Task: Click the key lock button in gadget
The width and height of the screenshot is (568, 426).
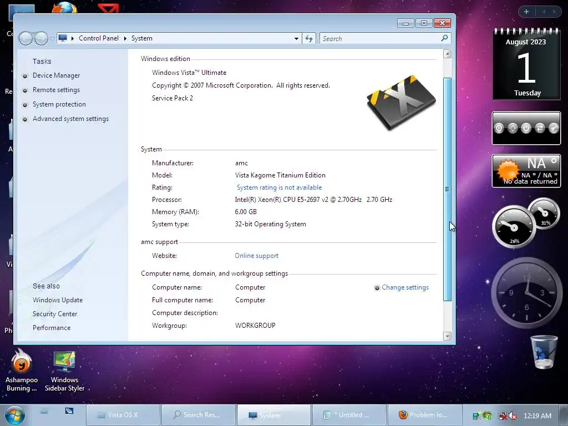Action: [x=554, y=128]
